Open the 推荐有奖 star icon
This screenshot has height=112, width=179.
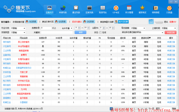[142, 10]
